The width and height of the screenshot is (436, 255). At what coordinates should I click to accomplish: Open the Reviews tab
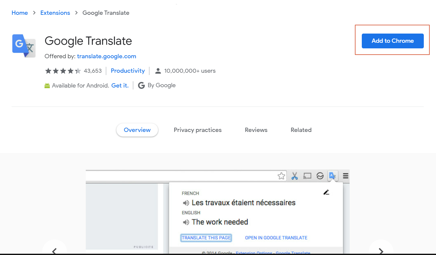[256, 130]
